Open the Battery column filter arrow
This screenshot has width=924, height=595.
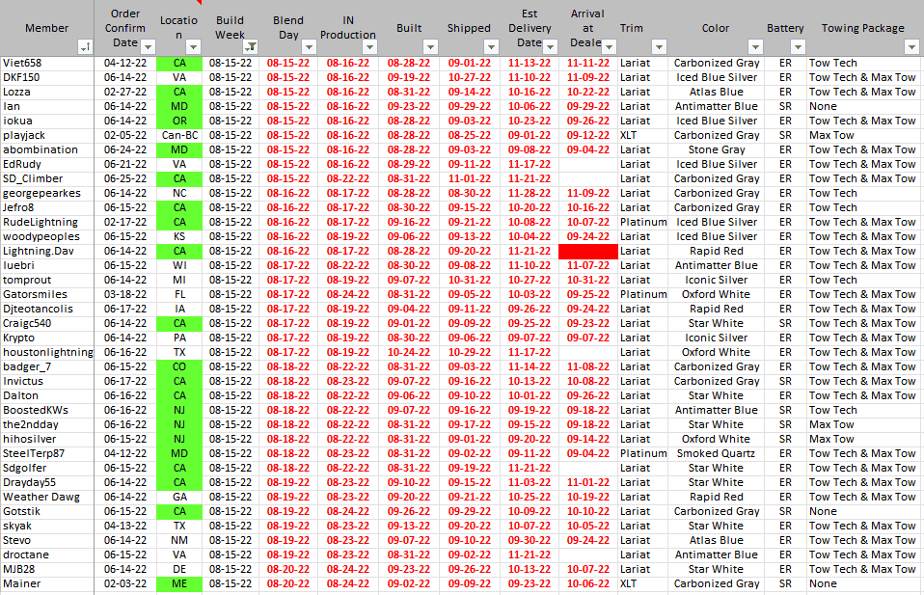[797, 46]
